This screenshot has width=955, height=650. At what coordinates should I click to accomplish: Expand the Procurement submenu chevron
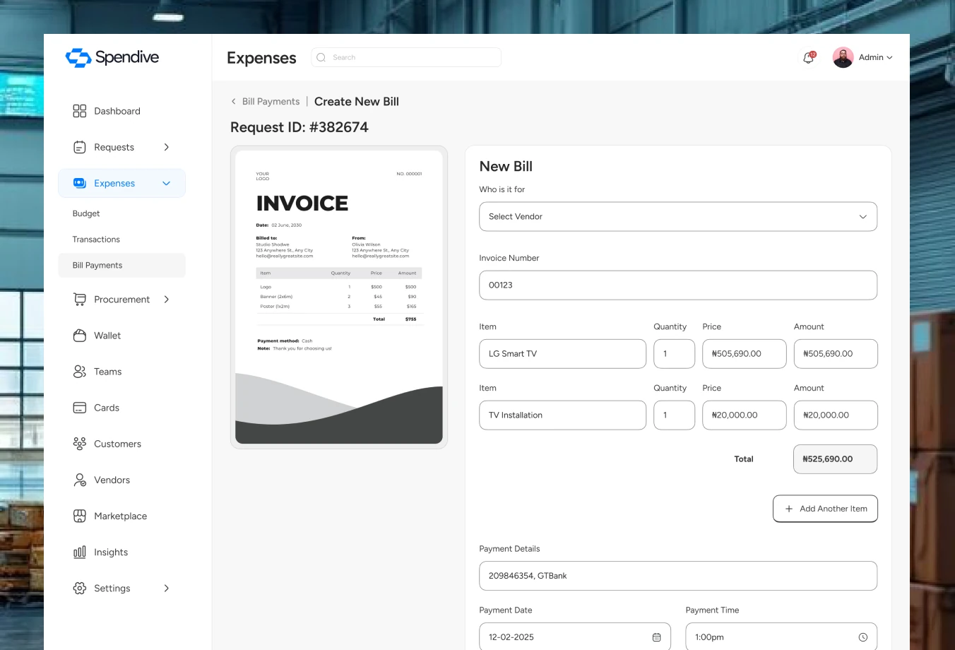point(167,300)
